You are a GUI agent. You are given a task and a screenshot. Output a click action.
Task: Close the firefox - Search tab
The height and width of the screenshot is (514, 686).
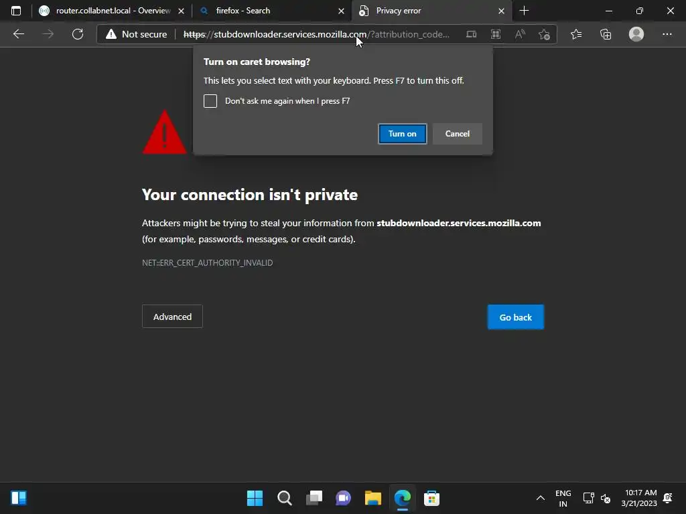click(341, 11)
